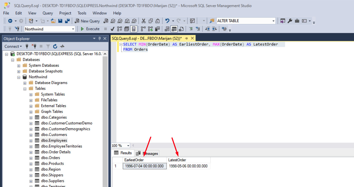The image size is (354, 187).
Task: Expand the System Databases node
Action: pyautogui.click(x=19, y=65)
